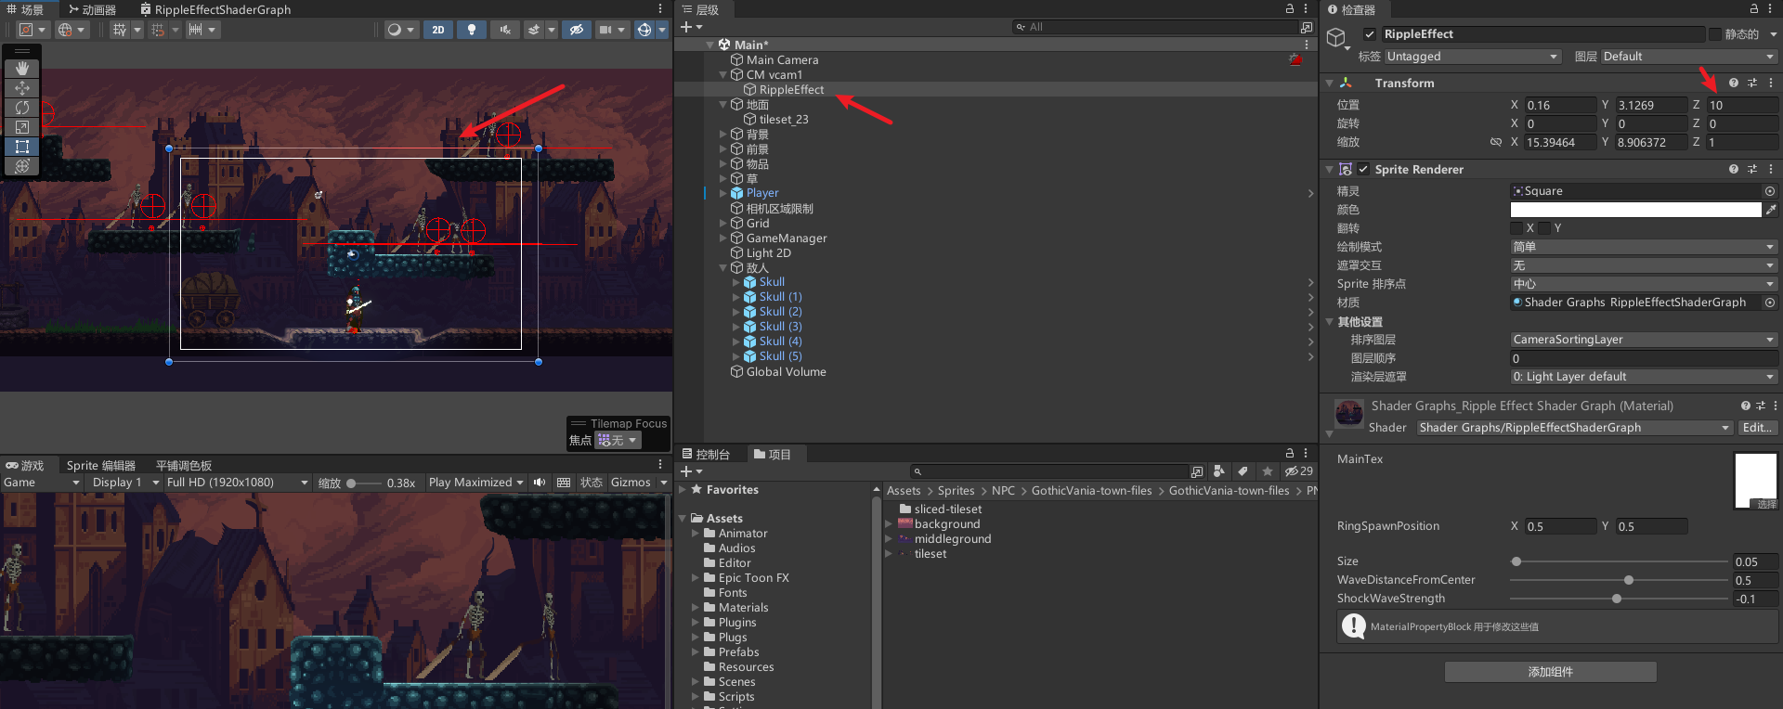Open Scene camera settings icon

[605, 30]
